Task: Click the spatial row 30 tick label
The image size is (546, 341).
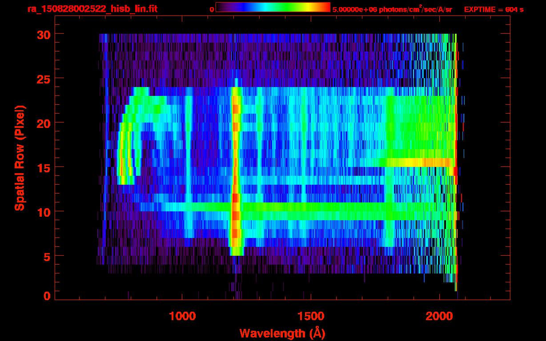Action: click(44, 34)
